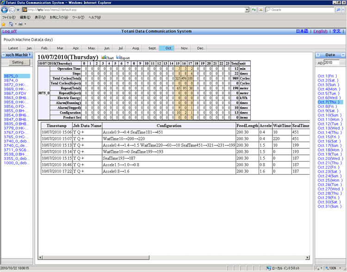This screenshot has height=272, width=347.
Task: Open the recent pages dropdown arrow
Action: [x=18, y=10]
